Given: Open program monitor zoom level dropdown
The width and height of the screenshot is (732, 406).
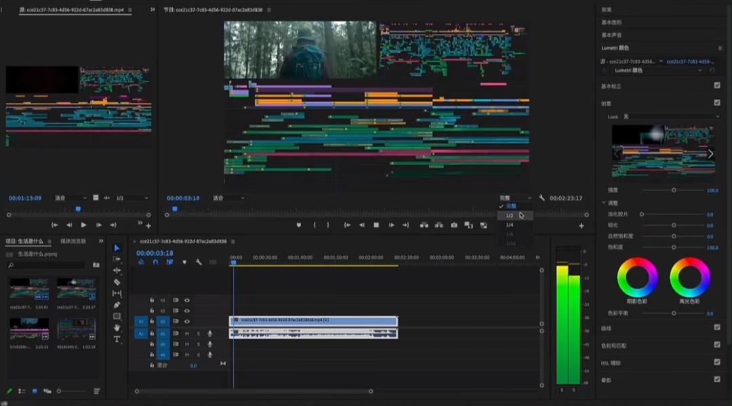Looking at the screenshot, I should click(x=229, y=198).
